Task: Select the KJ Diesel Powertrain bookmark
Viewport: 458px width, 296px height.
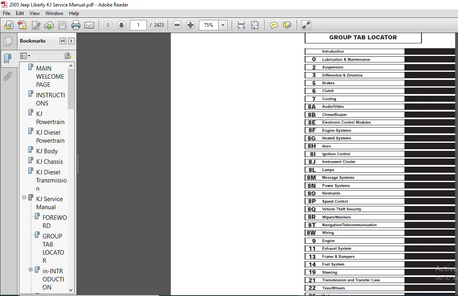Action: pyautogui.click(x=50, y=137)
